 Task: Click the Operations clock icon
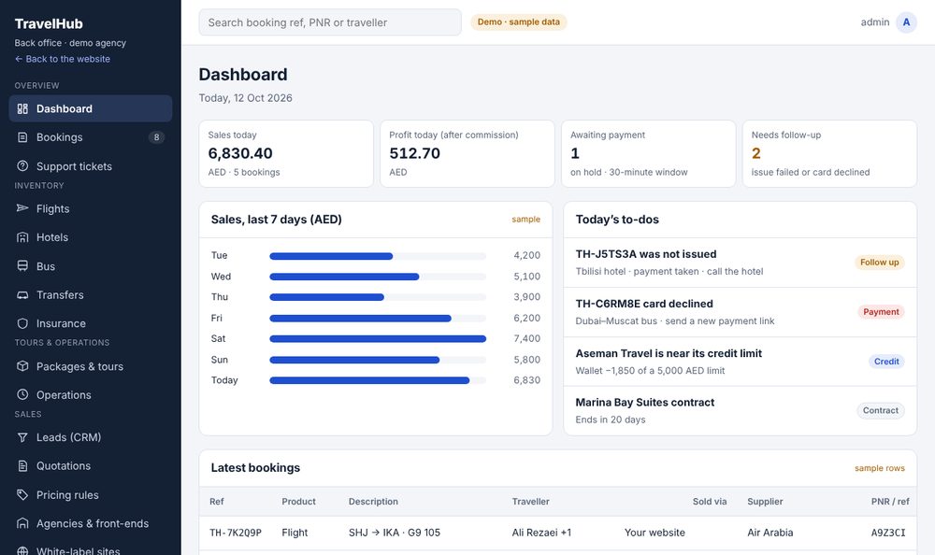(22, 394)
